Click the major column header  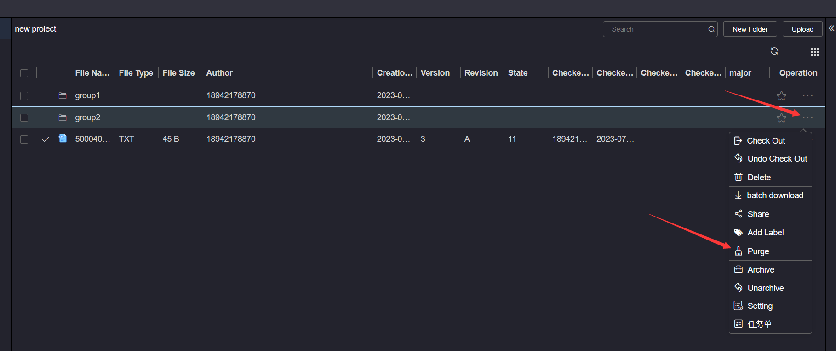pos(740,73)
